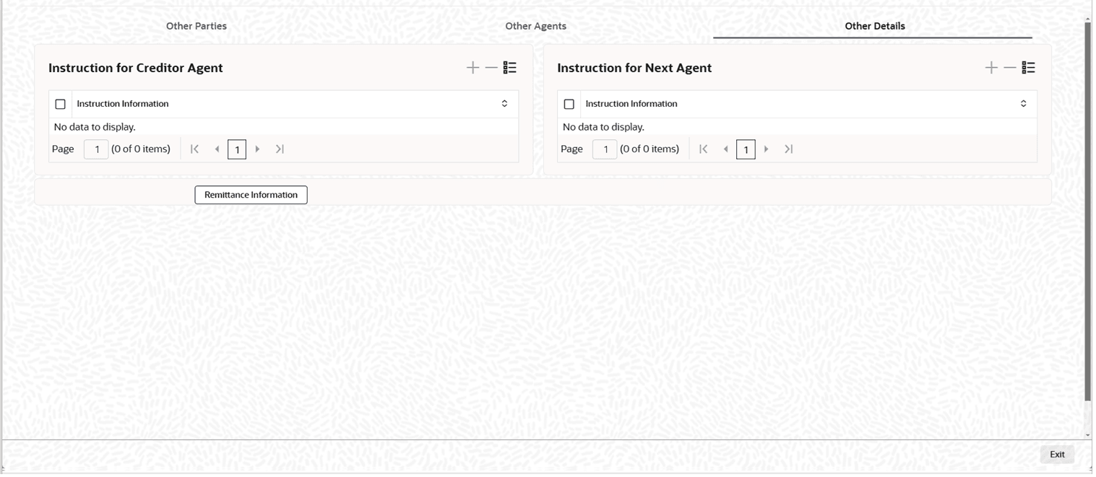Viewport: 1096px width, 477px height.
Task: Open single view for Creditor Agent table
Action: pyautogui.click(x=510, y=68)
